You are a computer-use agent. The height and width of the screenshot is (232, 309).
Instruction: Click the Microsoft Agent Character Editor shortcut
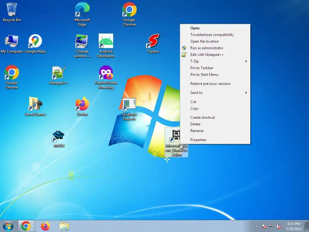176,143
